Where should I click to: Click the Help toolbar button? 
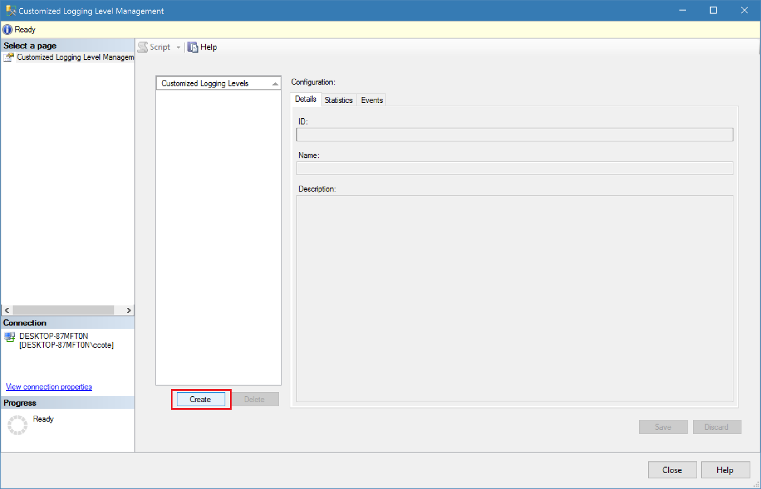(x=202, y=47)
